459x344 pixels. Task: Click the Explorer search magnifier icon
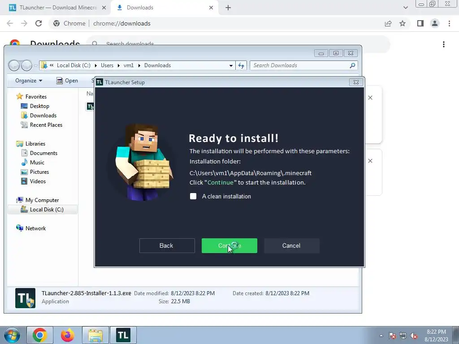click(x=352, y=65)
